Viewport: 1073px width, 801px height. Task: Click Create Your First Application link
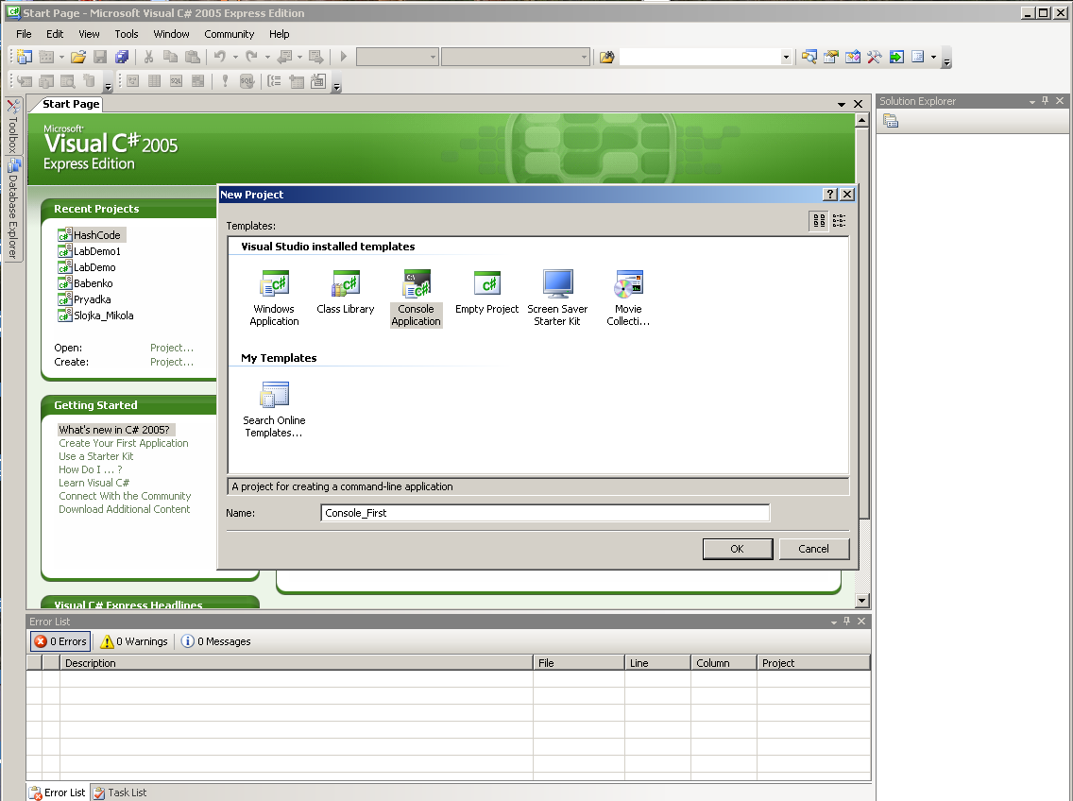[x=123, y=443]
